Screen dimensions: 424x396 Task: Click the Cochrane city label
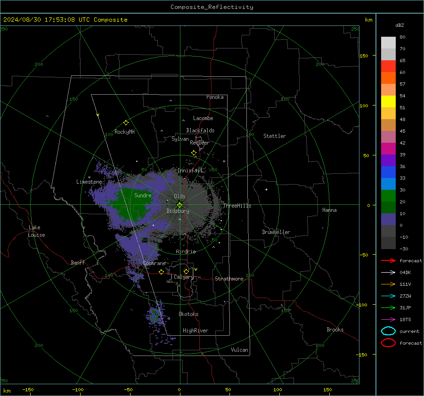(x=154, y=263)
